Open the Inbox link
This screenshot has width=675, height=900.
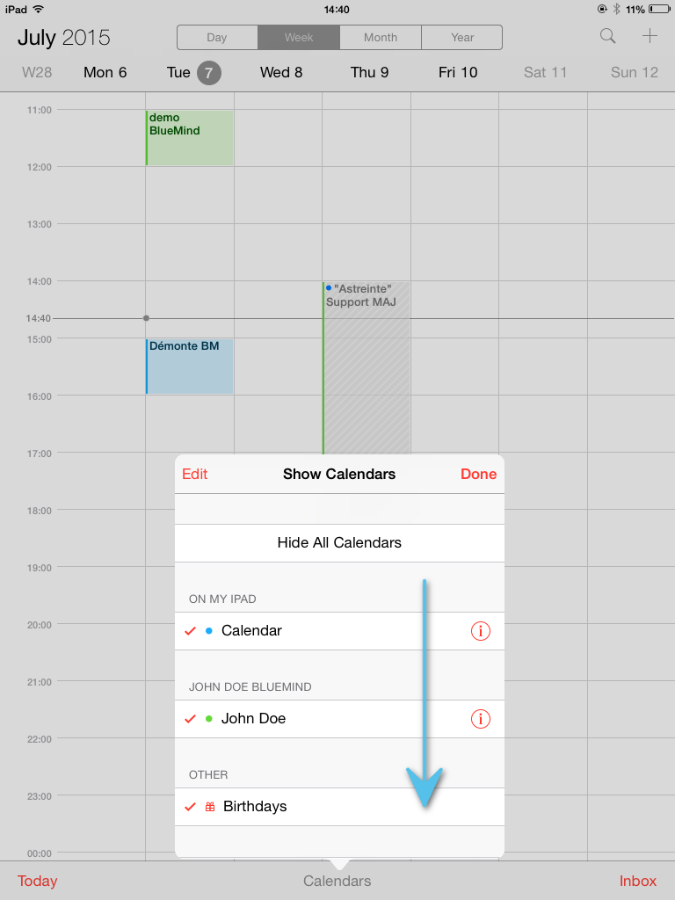pos(638,881)
